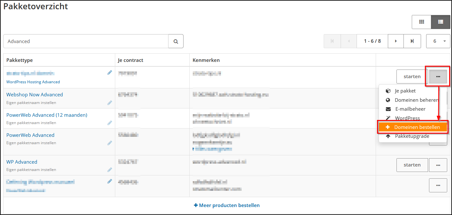The height and width of the screenshot is (215, 452).
Task: Click the Advanced search input field
Action: coord(86,41)
